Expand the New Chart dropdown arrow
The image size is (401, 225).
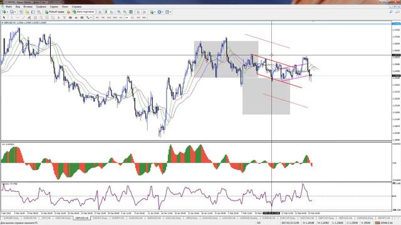[x=7, y=12]
